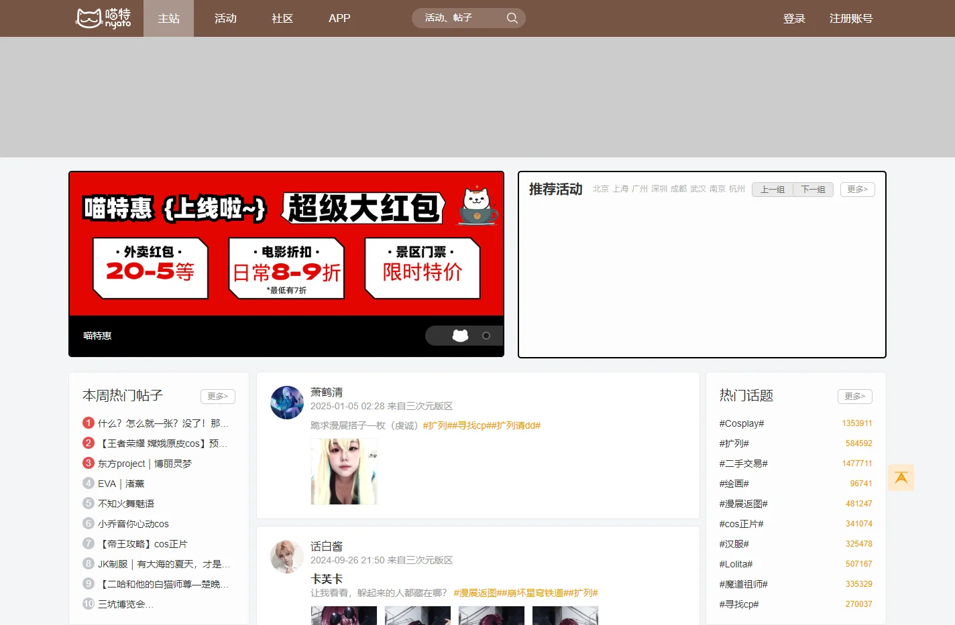
Task: Filter recommended activities by 广州
Action: tap(640, 189)
